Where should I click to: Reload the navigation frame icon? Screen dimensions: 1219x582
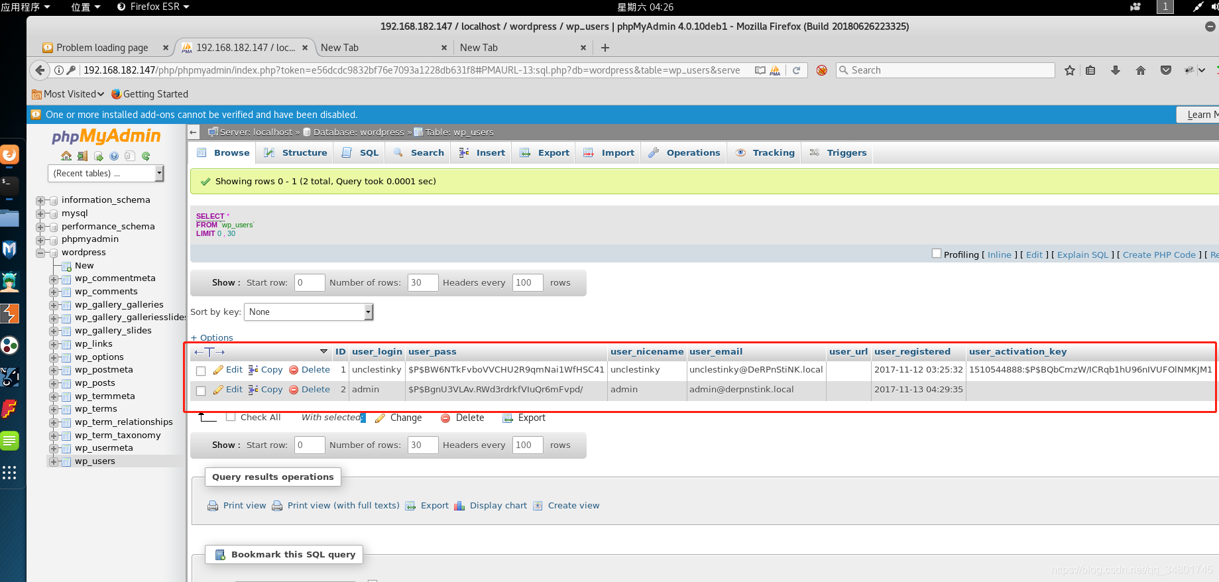146,156
